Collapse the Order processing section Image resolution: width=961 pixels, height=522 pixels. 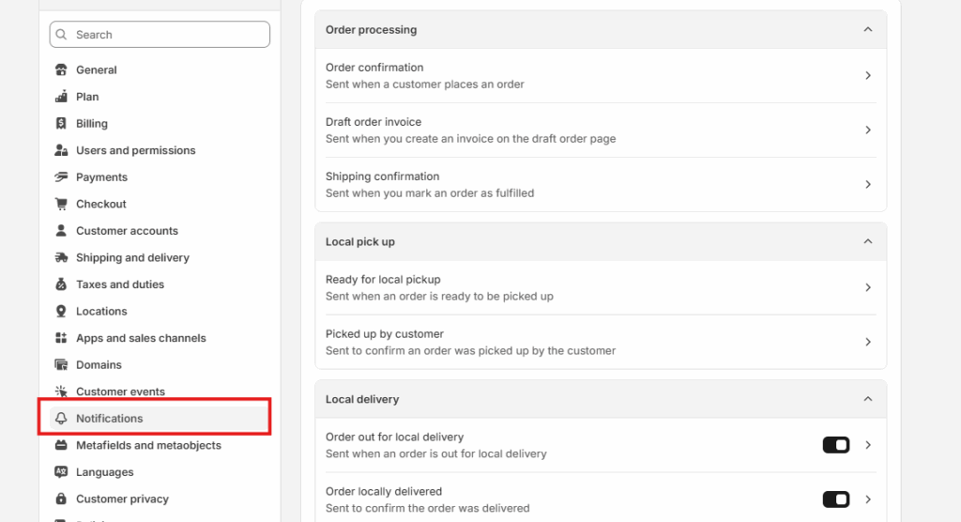[867, 30]
